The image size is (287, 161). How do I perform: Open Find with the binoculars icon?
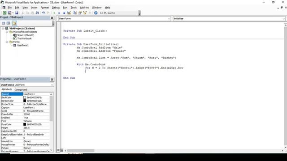tap(37, 13)
